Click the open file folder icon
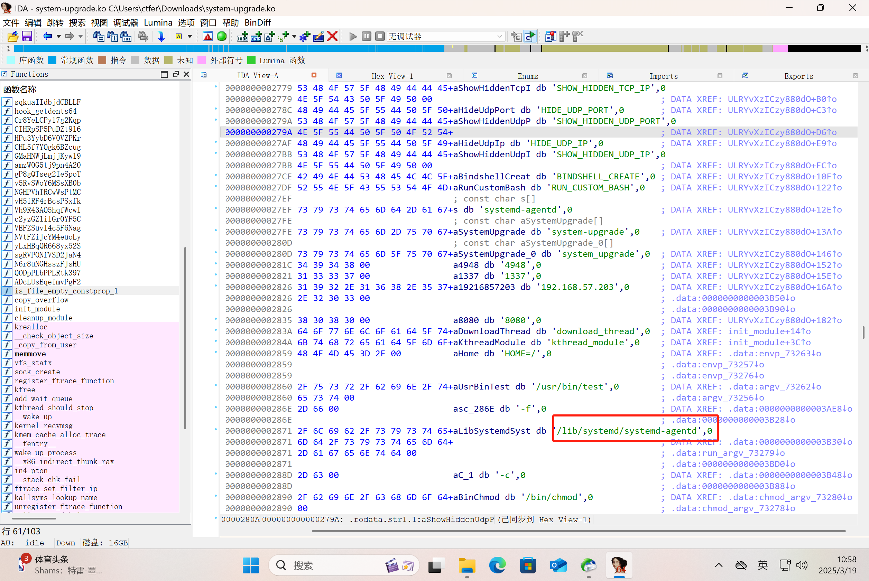The image size is (869, 581). [x=12, y=36]
